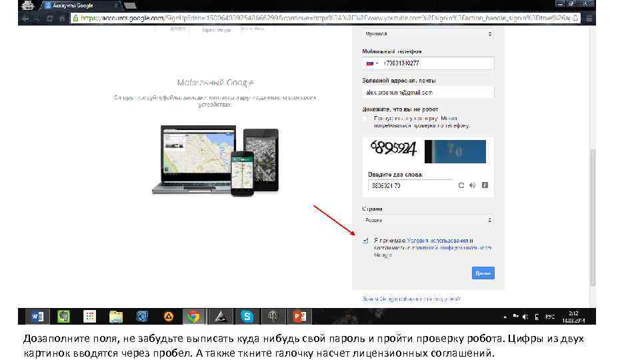This screenshot has width=640, height=360.
Task: Open the triangle-logo taskbar app
Action: coord(221,316)
